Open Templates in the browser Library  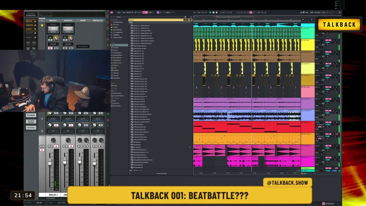point(116,78)
